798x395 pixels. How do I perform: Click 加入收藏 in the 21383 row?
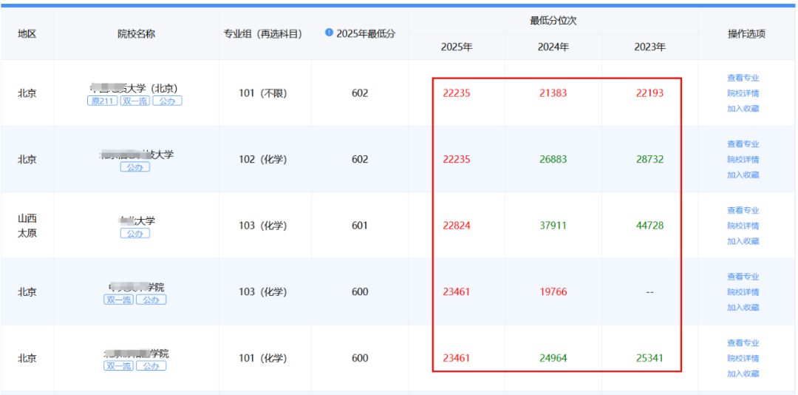[743, 109]
